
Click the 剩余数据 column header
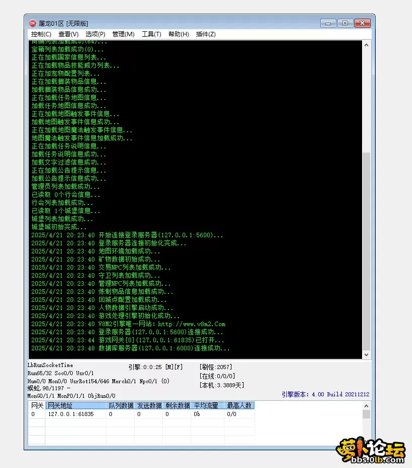click(177, 405)
